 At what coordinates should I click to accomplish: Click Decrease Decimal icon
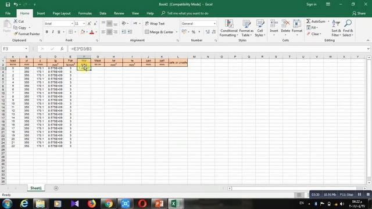pyautogui.click(x=214, y=32)
